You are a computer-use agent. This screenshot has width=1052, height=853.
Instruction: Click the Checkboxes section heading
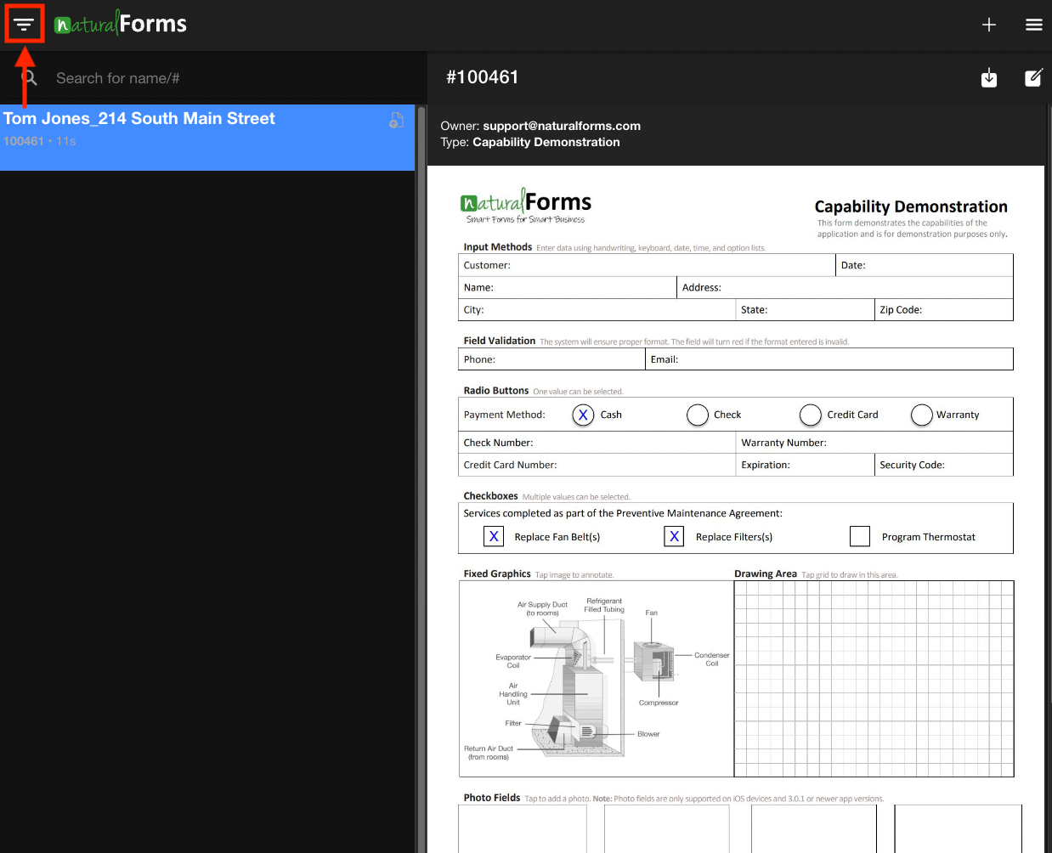coord(490,496)
